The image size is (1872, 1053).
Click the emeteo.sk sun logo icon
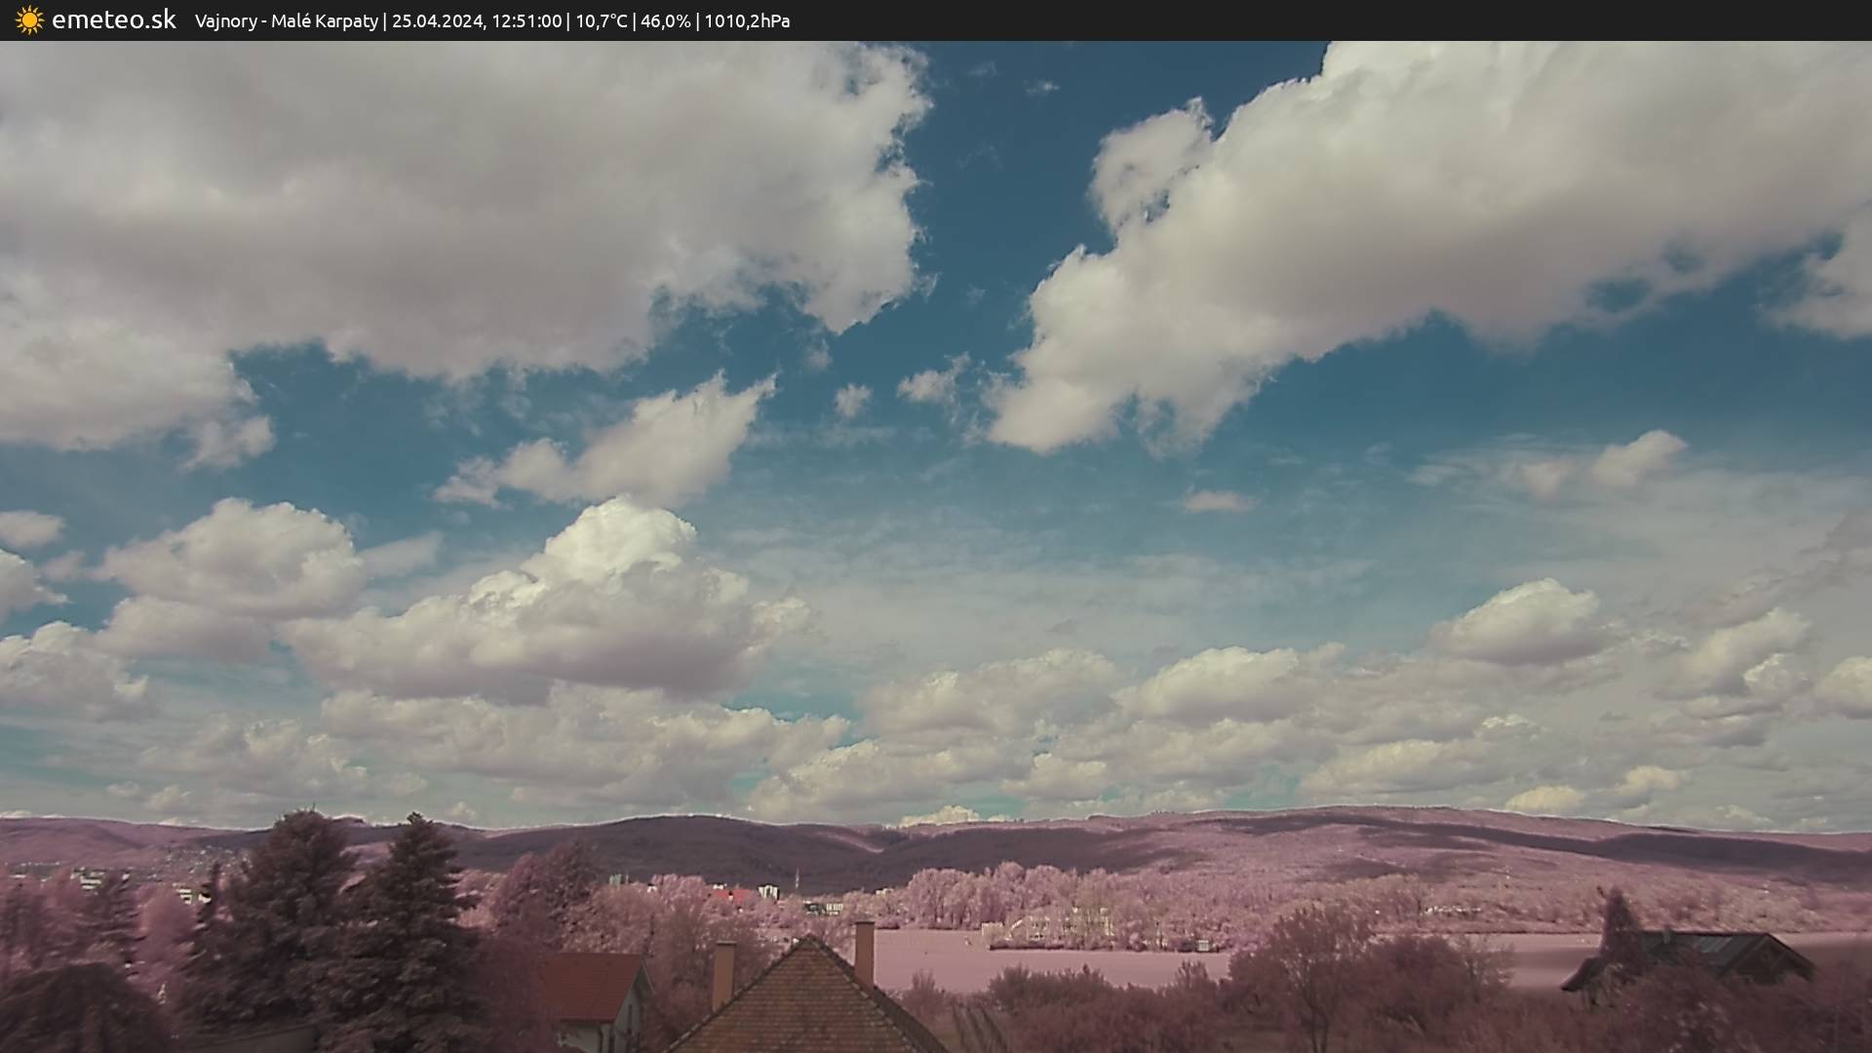[29, 20]
